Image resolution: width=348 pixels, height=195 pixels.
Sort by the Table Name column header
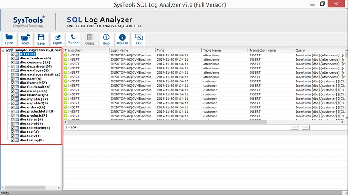pos(224,50)
